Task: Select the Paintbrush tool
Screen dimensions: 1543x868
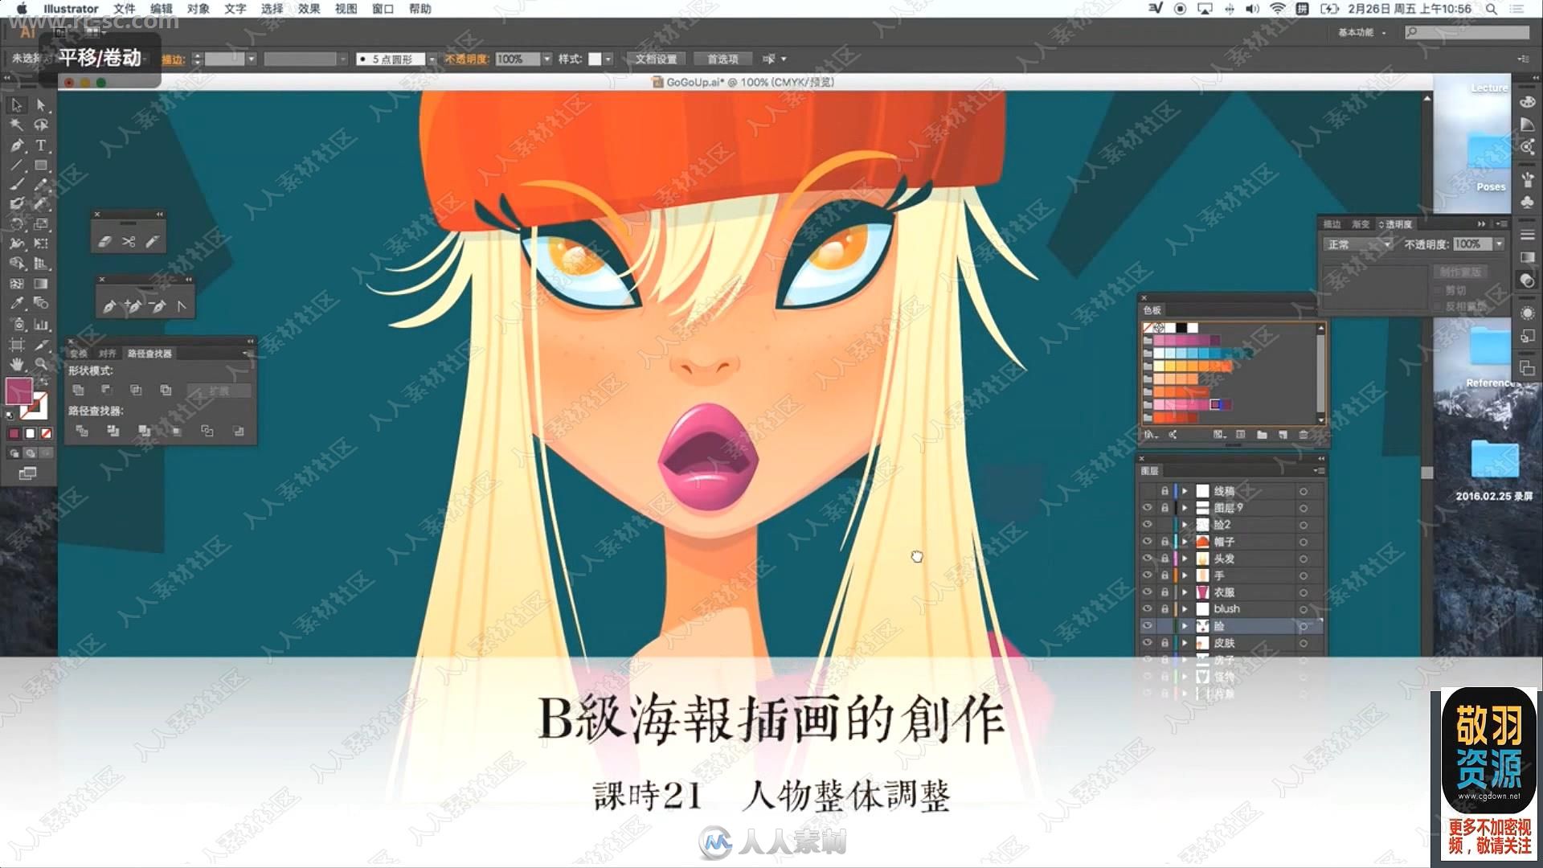Action: (17, 185)
